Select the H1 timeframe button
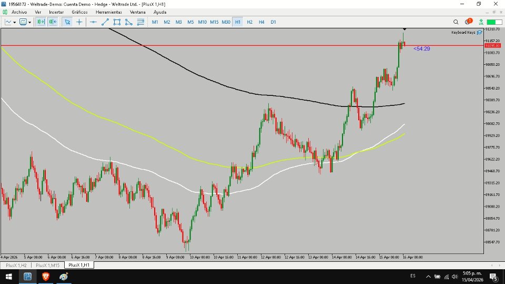Screen dimensions: 505x284 point(238,22)
